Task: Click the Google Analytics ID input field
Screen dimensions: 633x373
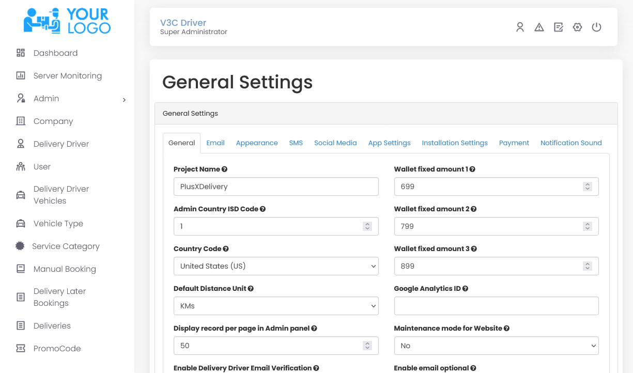Action: click(496, 306)
